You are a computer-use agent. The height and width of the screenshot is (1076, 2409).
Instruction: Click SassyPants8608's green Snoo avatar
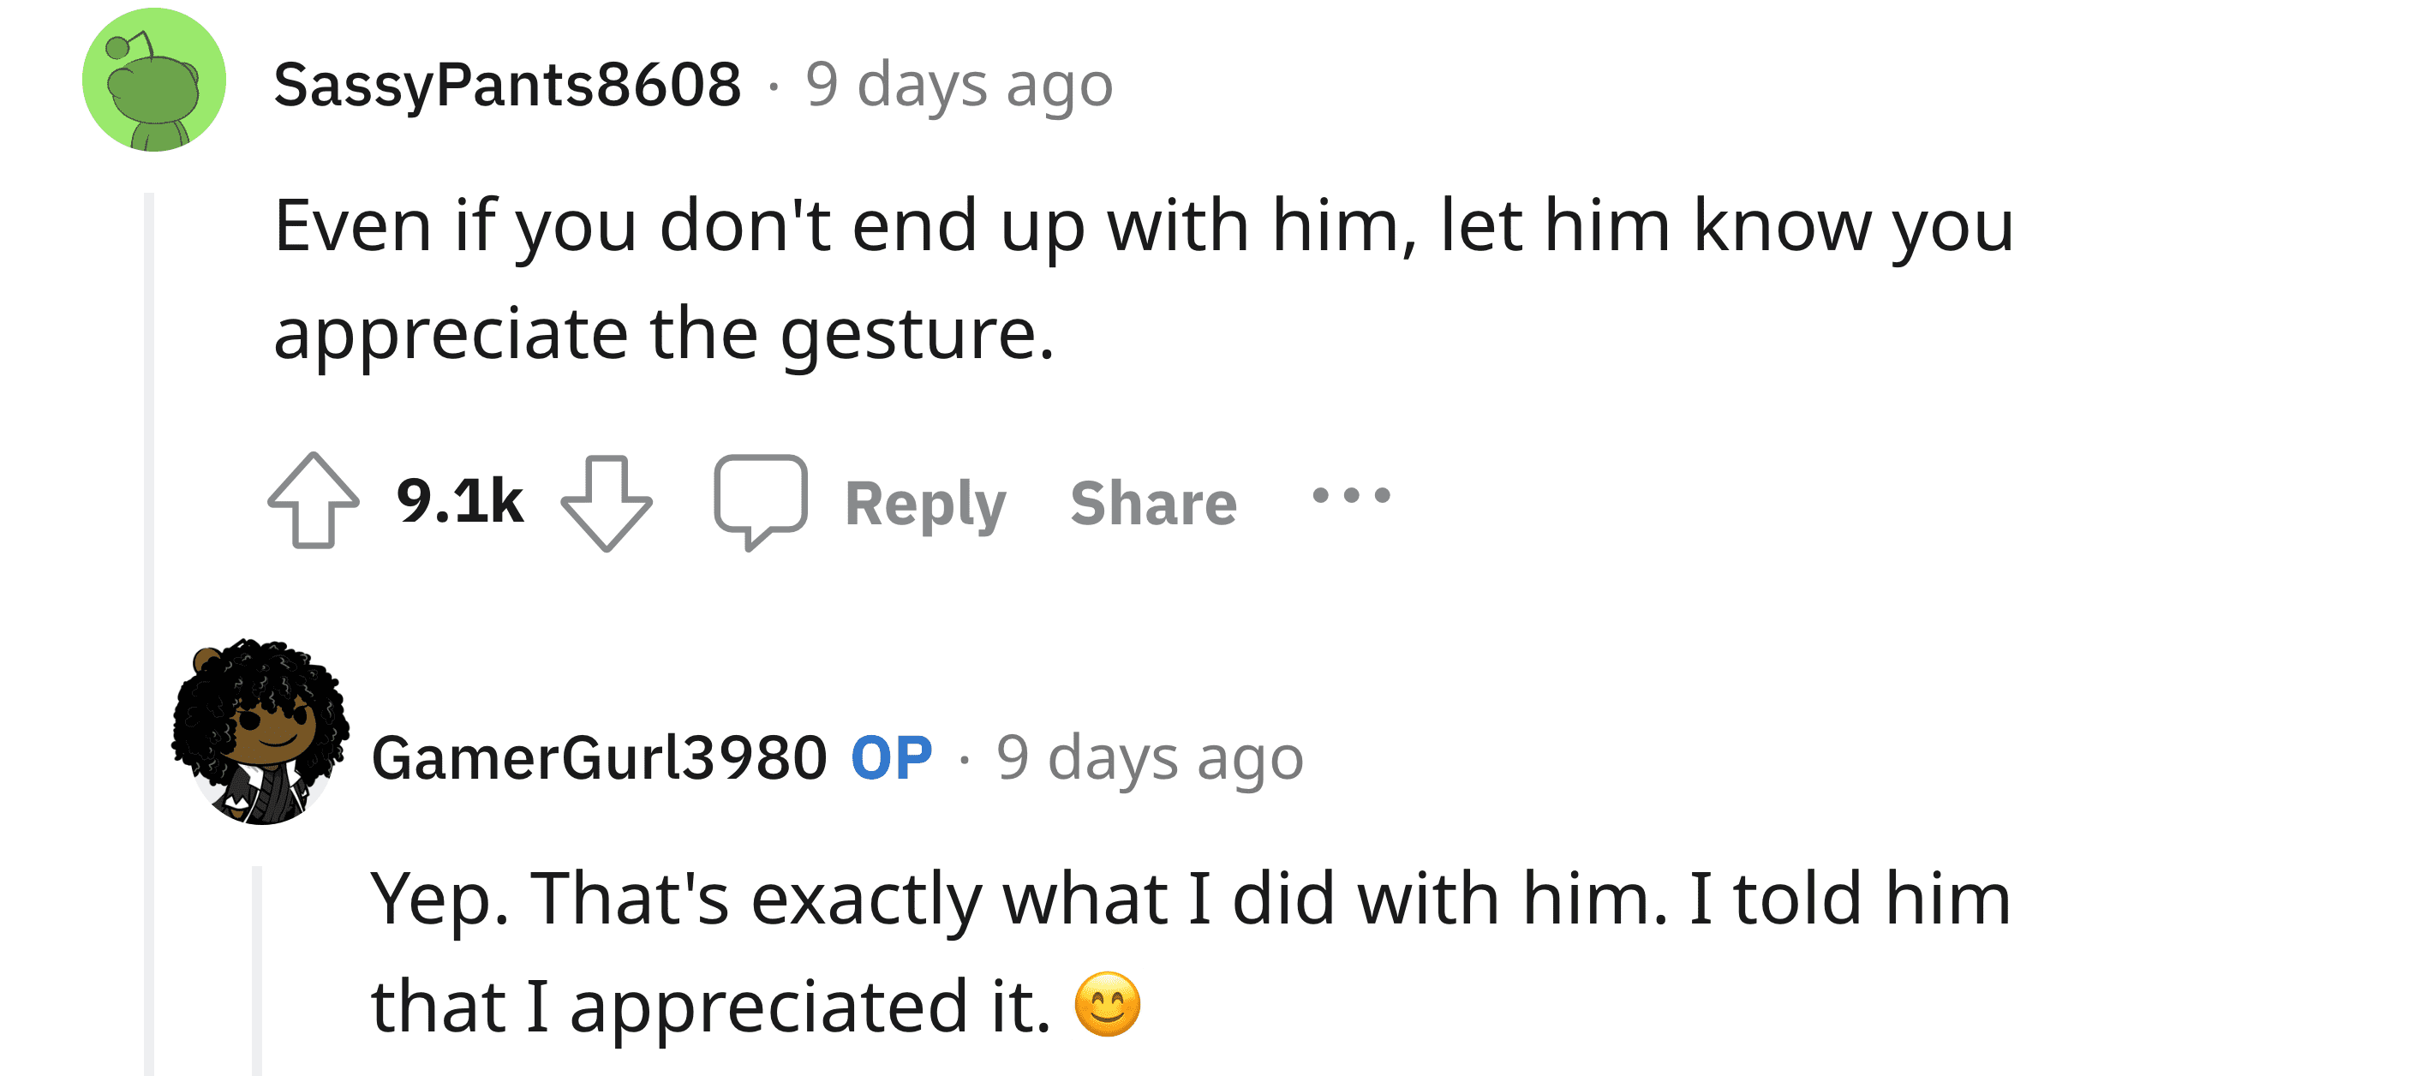click(x=154, y=81)
